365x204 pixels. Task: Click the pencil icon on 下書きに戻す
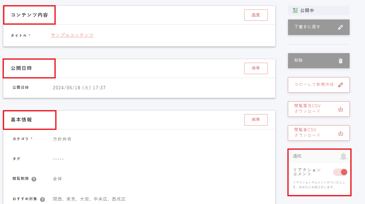[x=340, y=27]
